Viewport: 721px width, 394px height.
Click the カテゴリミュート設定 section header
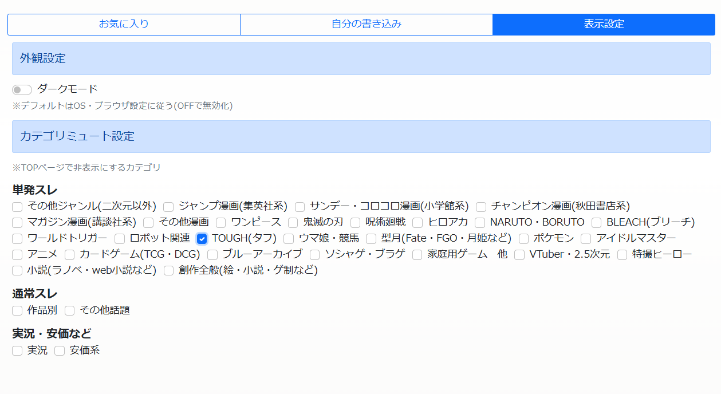point(361,136)
